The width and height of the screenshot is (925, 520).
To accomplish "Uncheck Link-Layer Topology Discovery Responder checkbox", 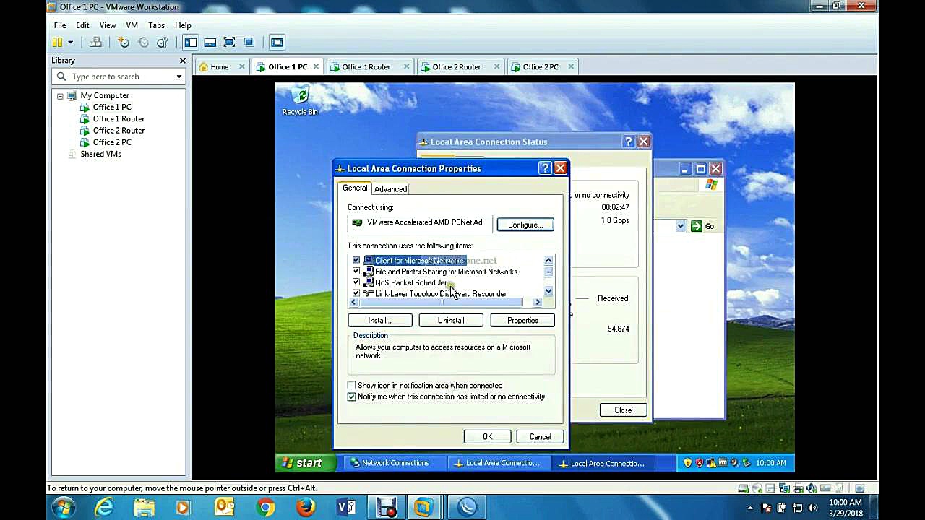I will (x=356, y=293).
